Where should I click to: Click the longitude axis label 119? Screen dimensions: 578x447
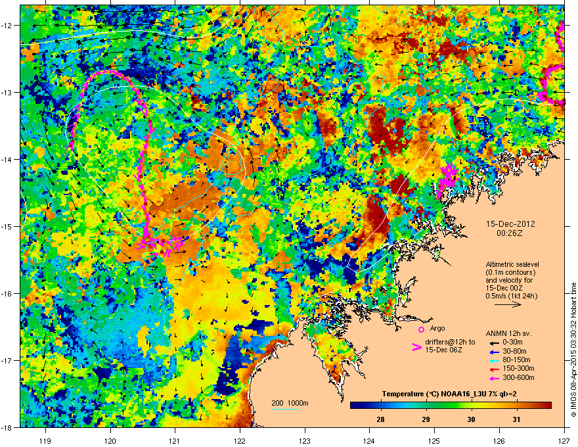coord(45,440)
